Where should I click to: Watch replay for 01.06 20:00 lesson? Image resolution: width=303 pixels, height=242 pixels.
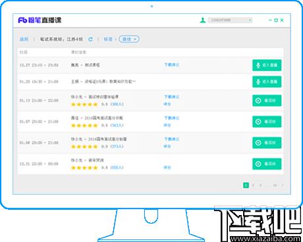click(x=267, y=143)
